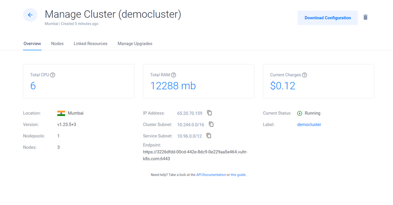Switch to the Overview tab
This screenshot has width=393, height=205.
point(32,44)
